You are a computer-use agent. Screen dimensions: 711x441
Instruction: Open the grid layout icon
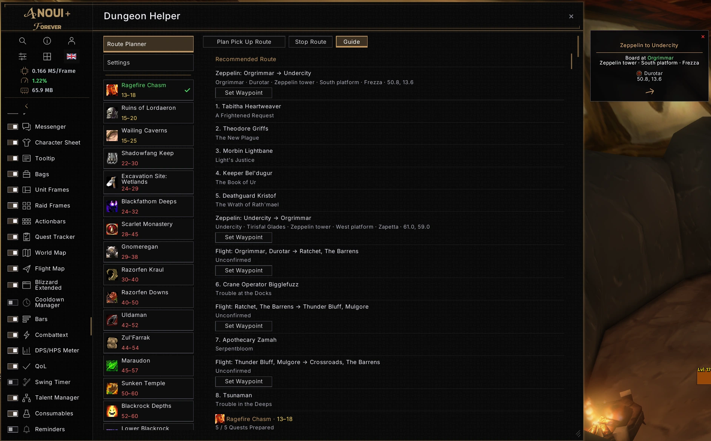(47, 57)
